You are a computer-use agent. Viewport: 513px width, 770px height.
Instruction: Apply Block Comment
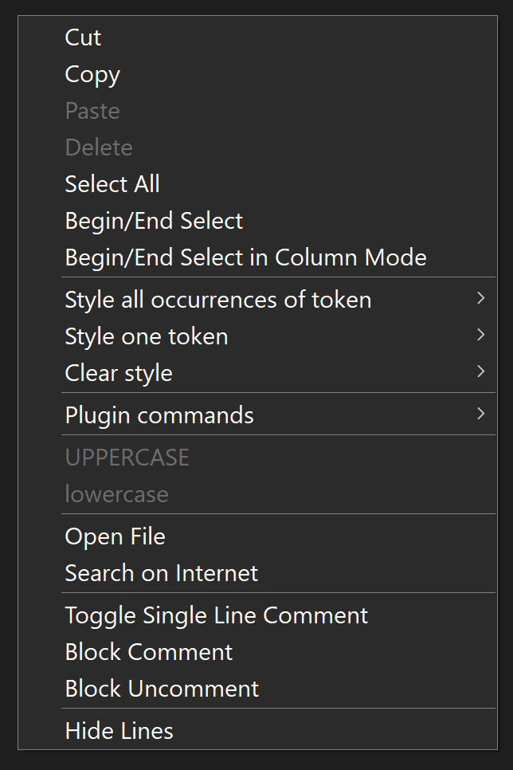pos(148,652)
